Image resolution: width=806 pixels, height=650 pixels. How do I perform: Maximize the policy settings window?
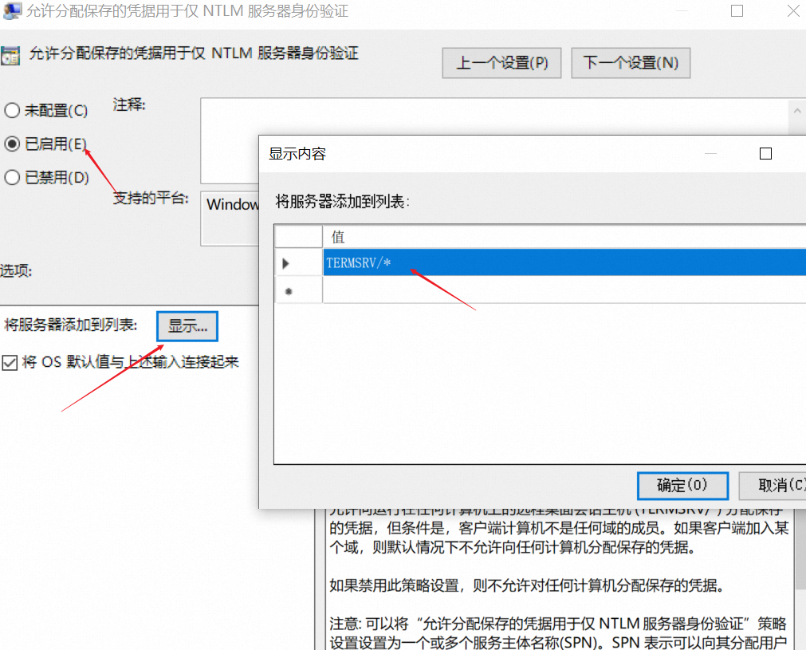pyautogui.click(x=737, y=11)
